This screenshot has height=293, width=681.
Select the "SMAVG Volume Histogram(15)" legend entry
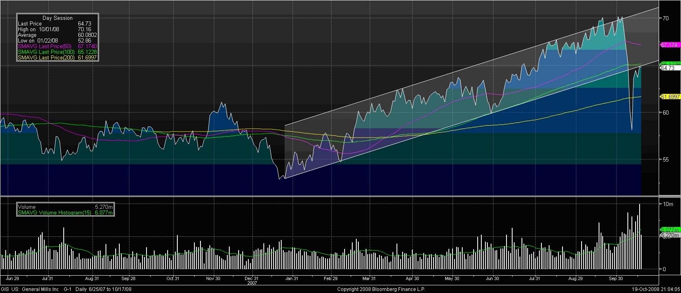(x=54, y=213)
